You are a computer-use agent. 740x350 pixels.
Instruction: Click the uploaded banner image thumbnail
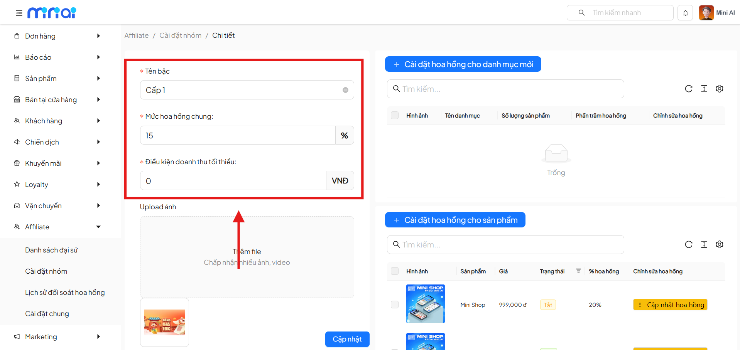tap(164, 322)
